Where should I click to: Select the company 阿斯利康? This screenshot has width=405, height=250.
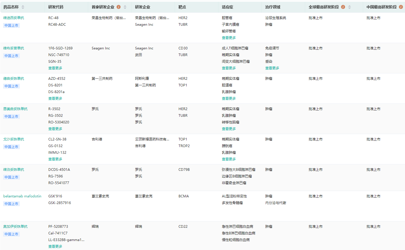pos(142,79)
